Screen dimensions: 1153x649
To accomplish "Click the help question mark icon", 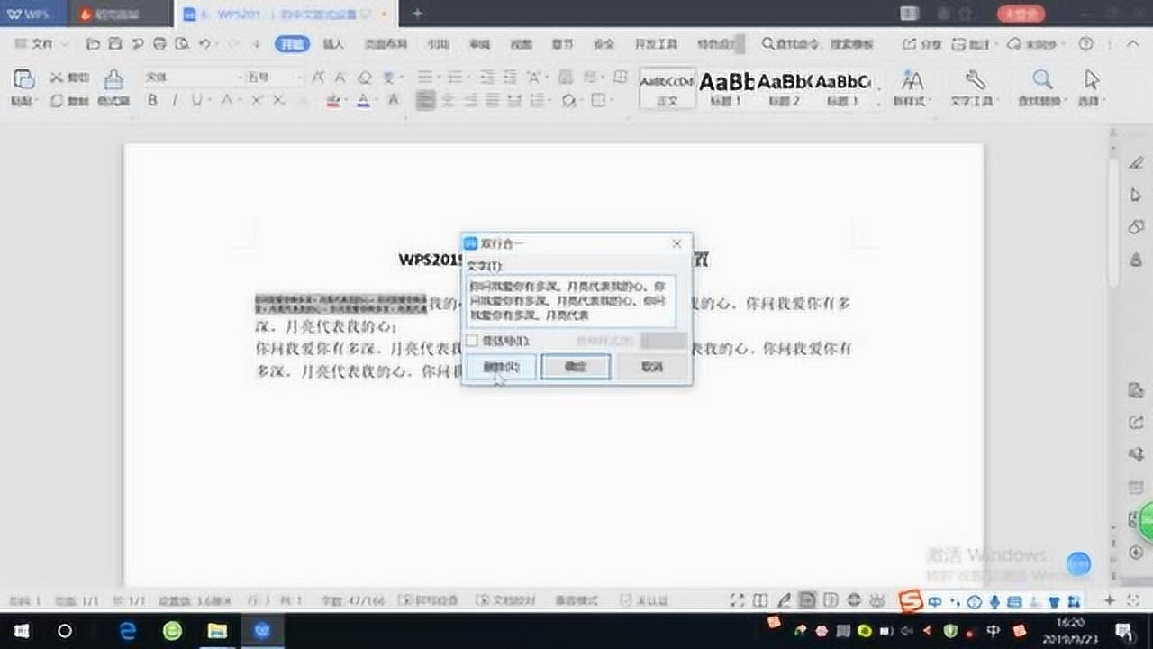I will (x=1085, y=43).
